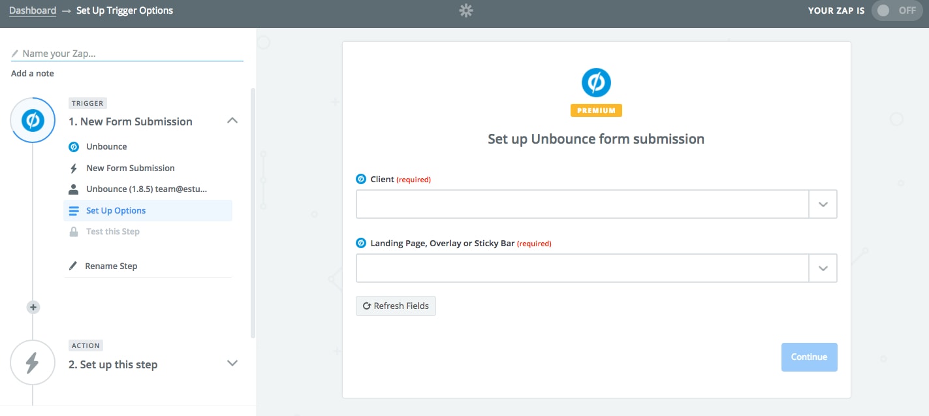Click the Landing Page, Overlay or Sticky Bar field
The height and width of the screenshot is (416, 929).
pos(582,268)
